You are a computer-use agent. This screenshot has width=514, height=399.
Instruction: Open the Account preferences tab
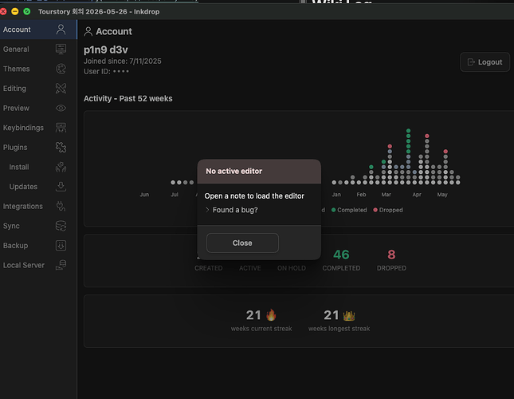(x=38, y=30)
